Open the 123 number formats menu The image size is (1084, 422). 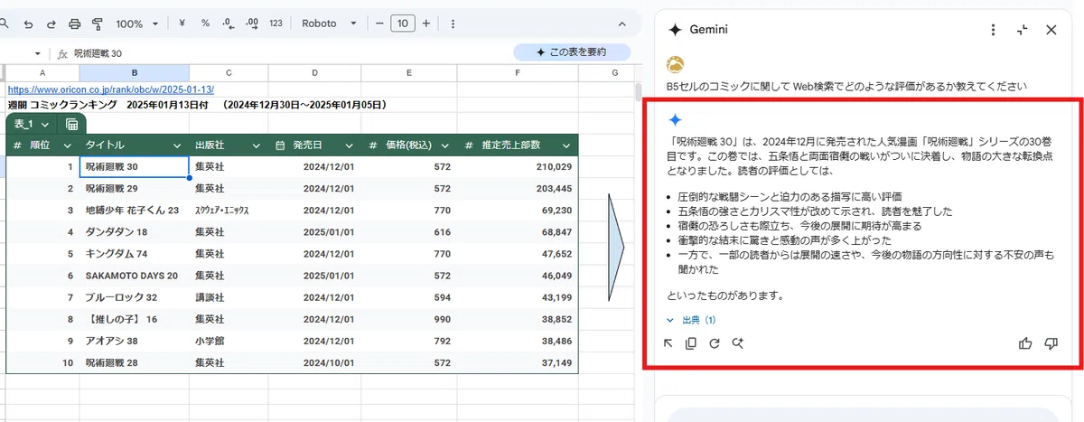tap(276, 23)
